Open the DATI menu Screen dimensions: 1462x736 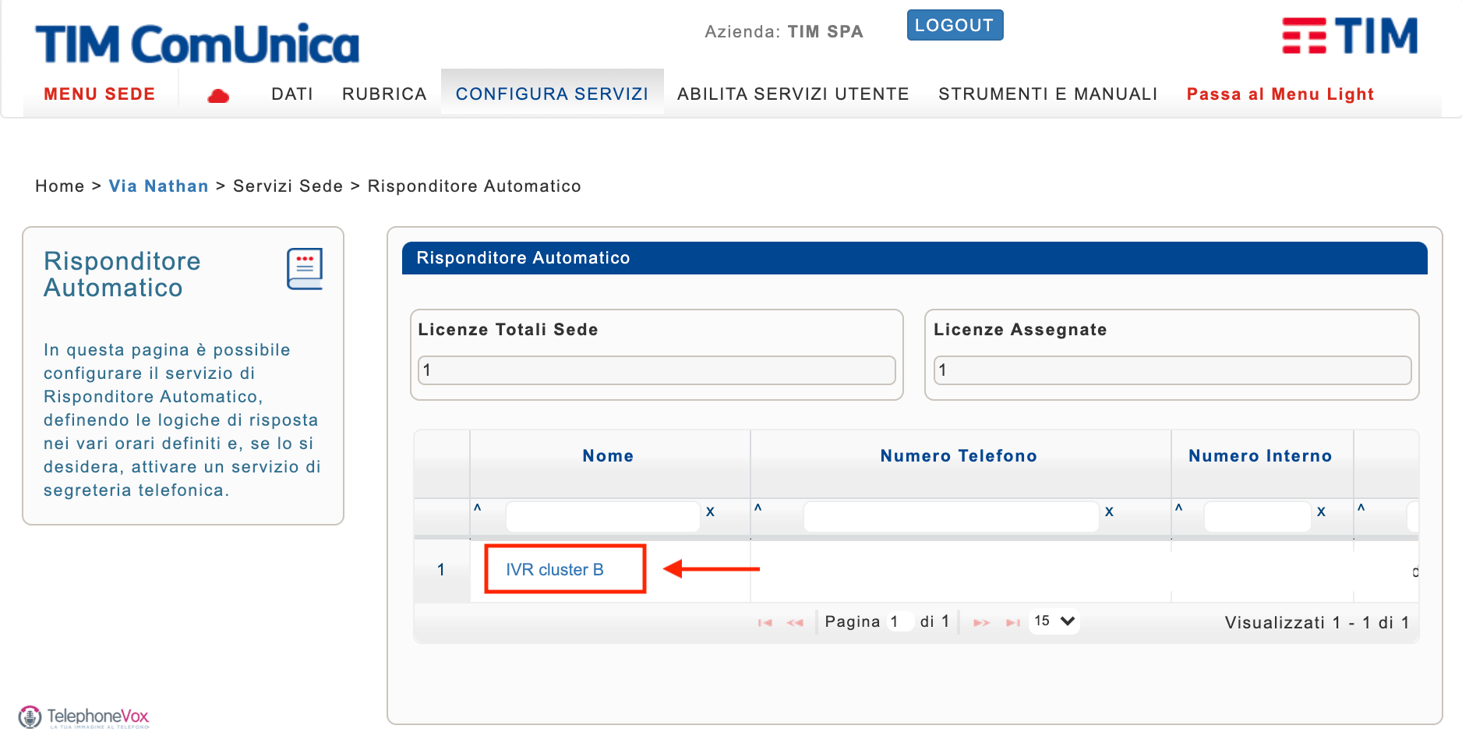coord(292,94)
